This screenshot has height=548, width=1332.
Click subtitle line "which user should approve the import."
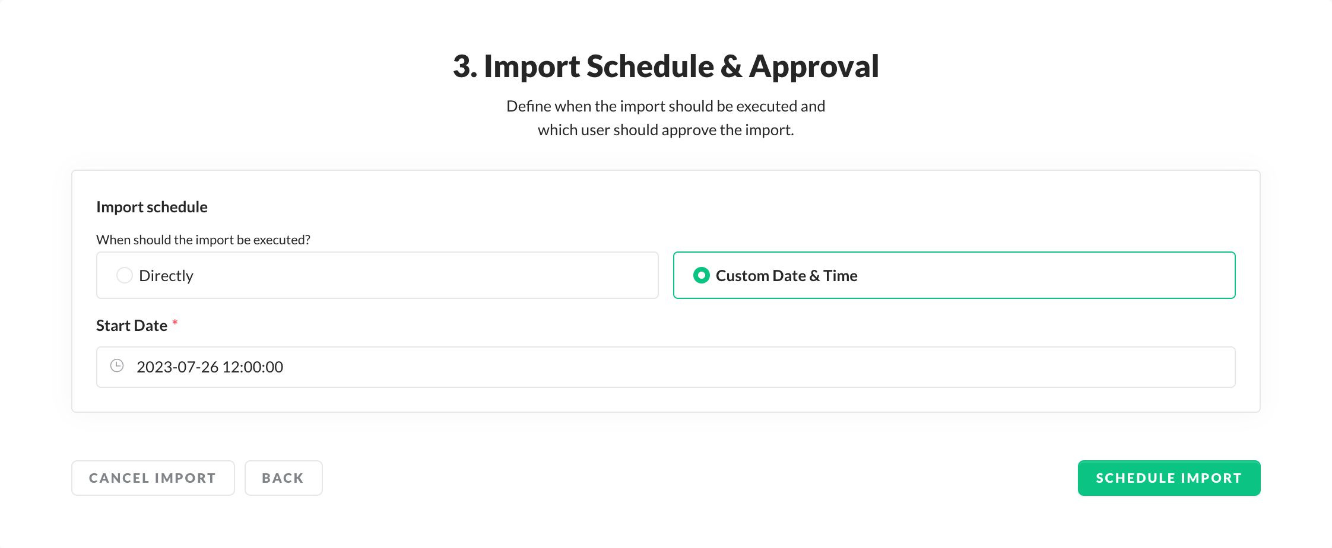665,130
